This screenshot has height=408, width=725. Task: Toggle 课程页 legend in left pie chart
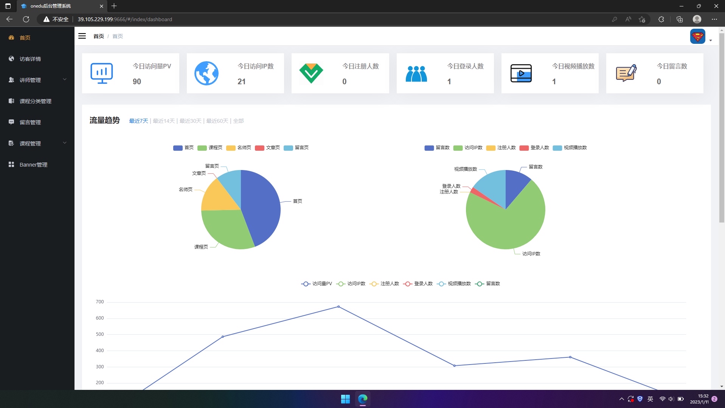pos(210,148)
